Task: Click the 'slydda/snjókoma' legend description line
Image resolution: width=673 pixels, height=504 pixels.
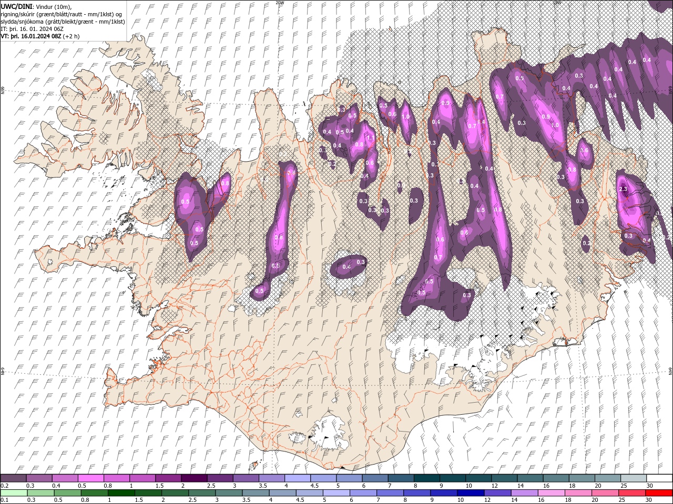Action: [x=63, y=22]
